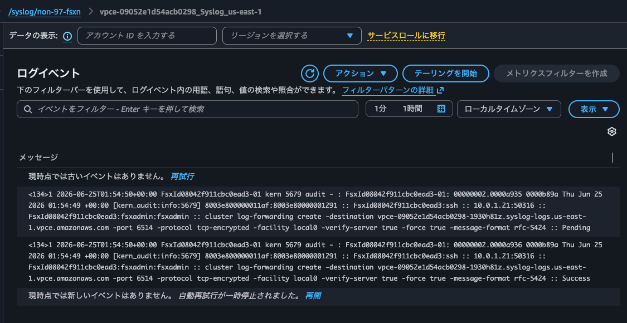Select the log event ending in Pending

[318, 212]
